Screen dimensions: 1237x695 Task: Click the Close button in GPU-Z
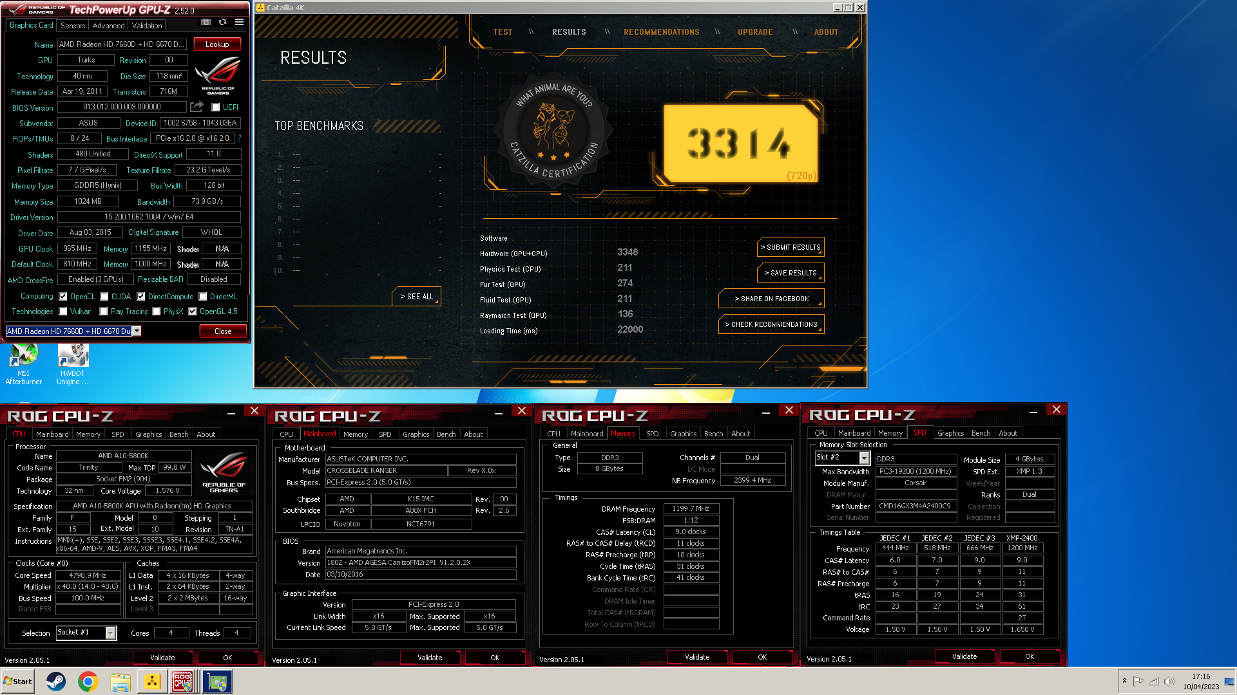223,331
